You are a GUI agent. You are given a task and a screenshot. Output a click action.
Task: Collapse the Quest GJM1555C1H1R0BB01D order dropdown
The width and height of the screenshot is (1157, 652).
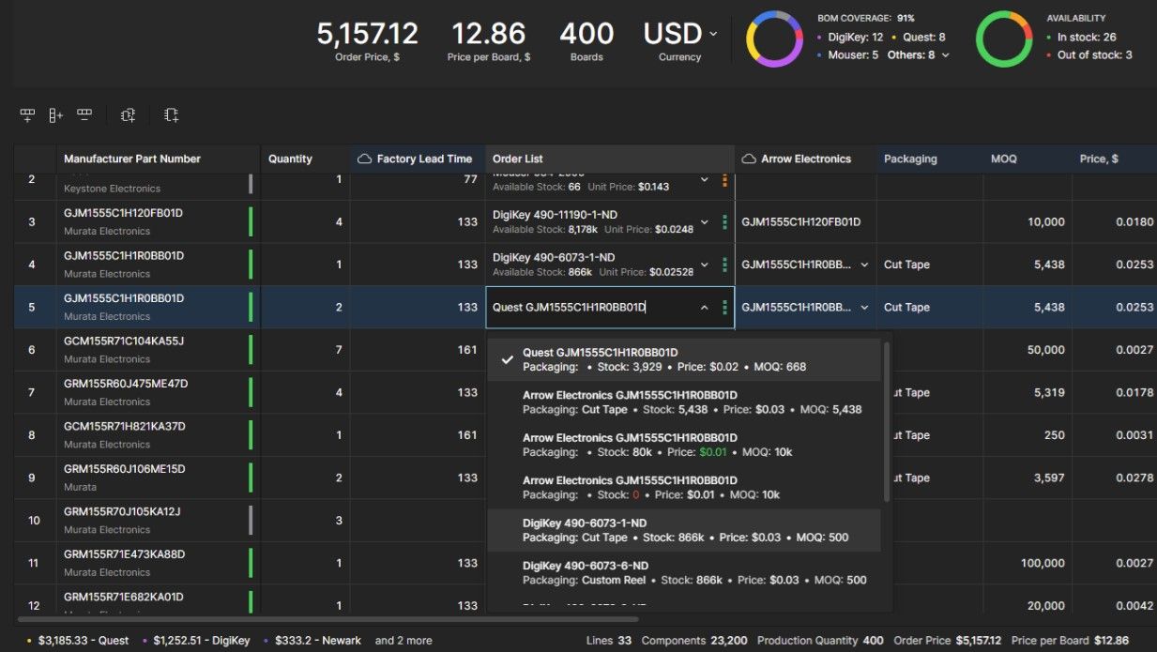705,308
